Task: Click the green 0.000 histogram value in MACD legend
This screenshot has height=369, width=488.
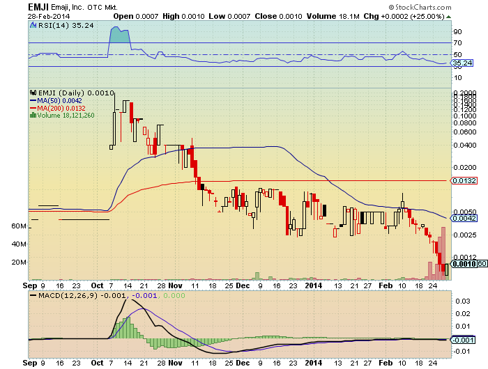Action: coord(174,295)
